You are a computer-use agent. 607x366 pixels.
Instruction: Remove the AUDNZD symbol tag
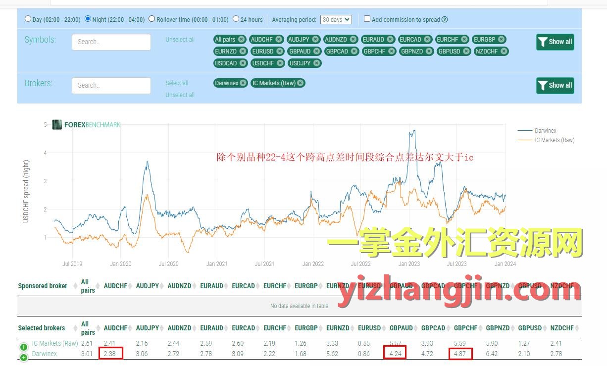pos(353,40)
